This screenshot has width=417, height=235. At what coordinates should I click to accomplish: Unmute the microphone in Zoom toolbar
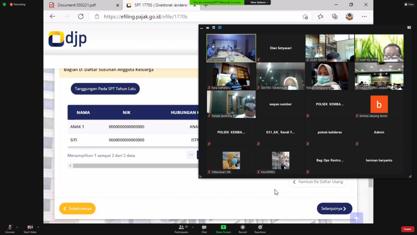[x=10, y=228]
